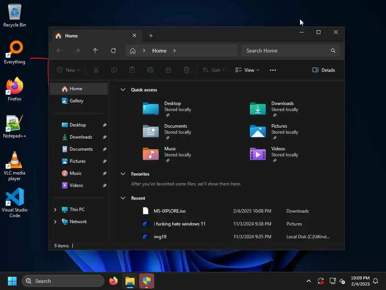Viewport: 386px width, 290px height.
Task: Select the VLC media player desktop shortcut
Action: click(15, 166)
